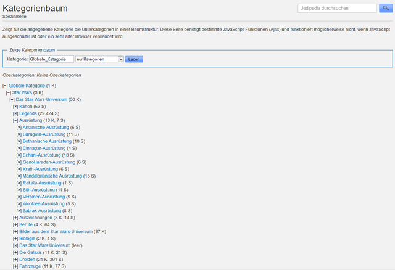Open Bilder aus dem Star Wars-Universum link
Viewport: 395px width, 270px height.
click(56, 232)
